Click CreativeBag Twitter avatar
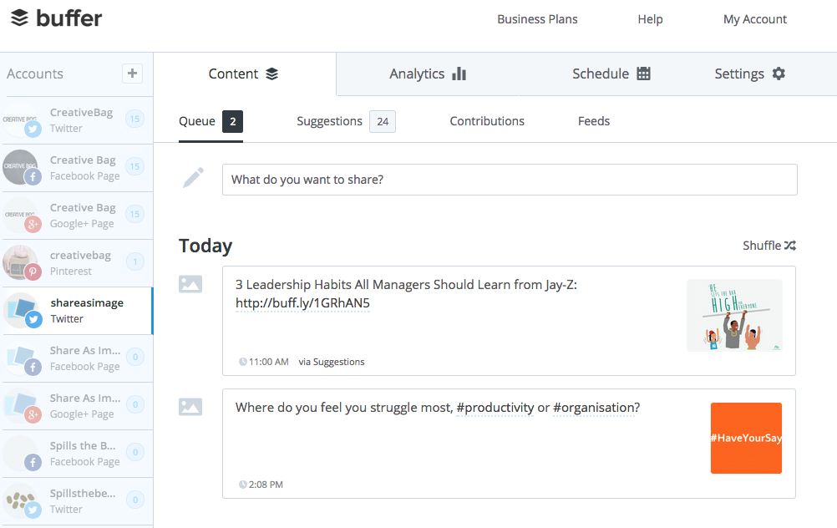 (x=22, y=120)
